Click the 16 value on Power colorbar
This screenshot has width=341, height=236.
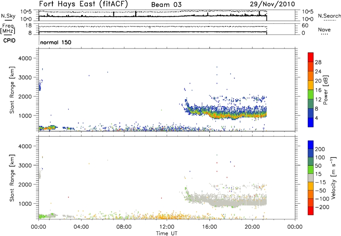pyautogui.click(x=318, y=90)
